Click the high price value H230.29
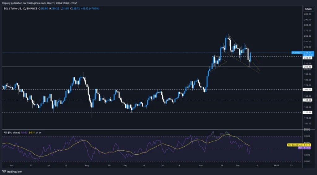This screenshot has height=175, width=317. pos(54,8)
